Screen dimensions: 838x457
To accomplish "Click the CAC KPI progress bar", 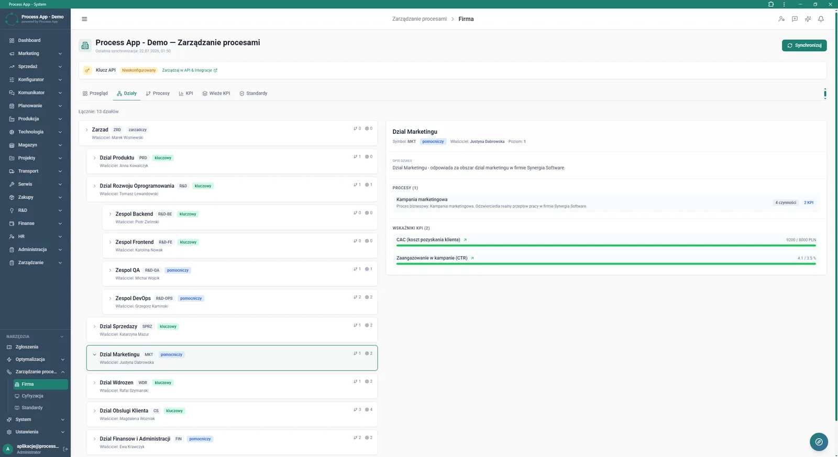I will point(606,245).
